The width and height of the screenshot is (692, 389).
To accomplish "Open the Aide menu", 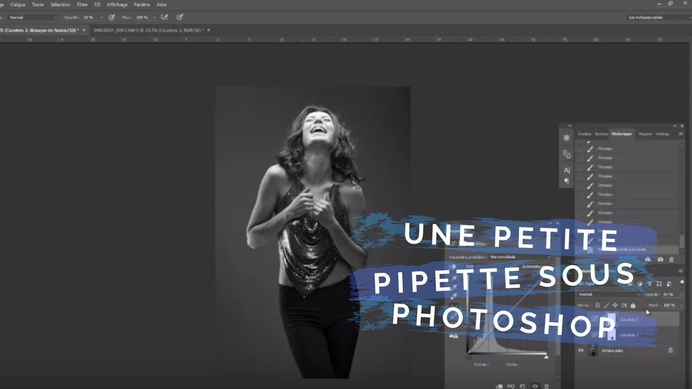I will [x=162, y=4].
